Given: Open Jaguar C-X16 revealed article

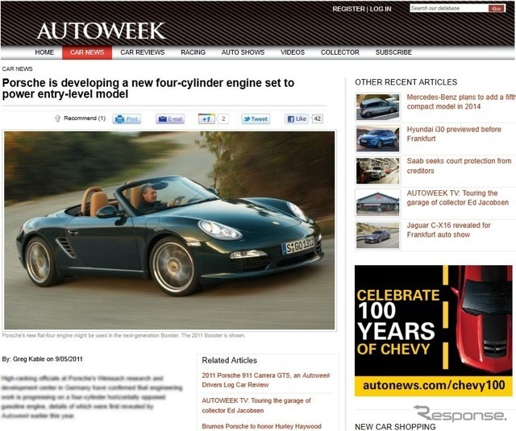Looking at the screenshot, I should coord(448,230).
